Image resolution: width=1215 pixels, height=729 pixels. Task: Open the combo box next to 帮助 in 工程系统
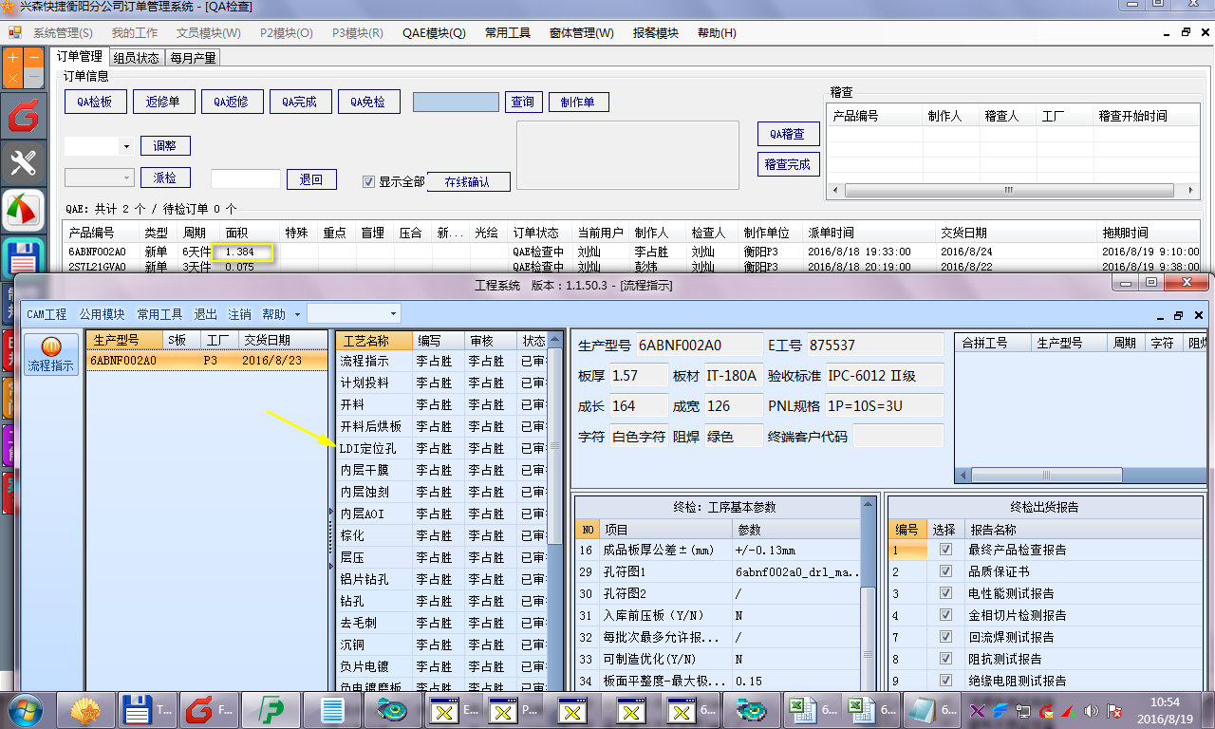coord(353,313)
